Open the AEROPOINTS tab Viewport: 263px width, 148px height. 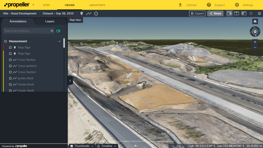[97, 5]
